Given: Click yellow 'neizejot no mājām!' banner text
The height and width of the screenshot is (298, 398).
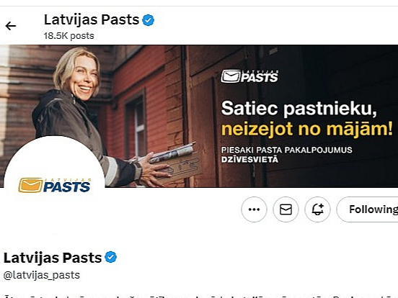Looking at the screenshot, I should 307,130.
